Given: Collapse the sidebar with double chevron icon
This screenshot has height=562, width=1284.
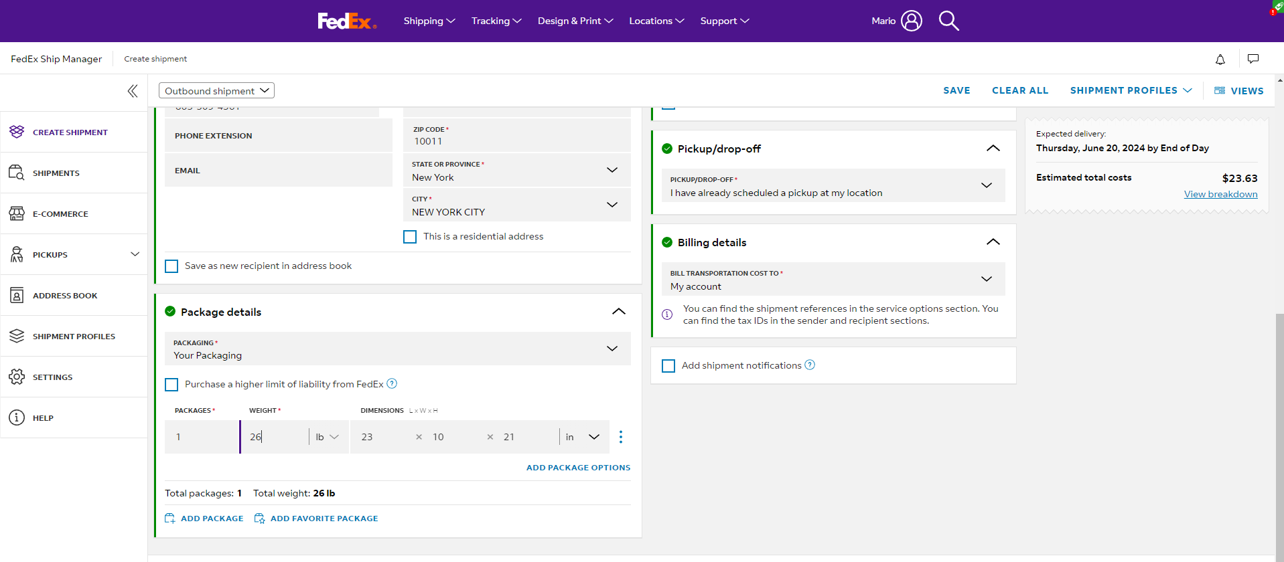Looking at the screenshot, I should click(133, 91).
